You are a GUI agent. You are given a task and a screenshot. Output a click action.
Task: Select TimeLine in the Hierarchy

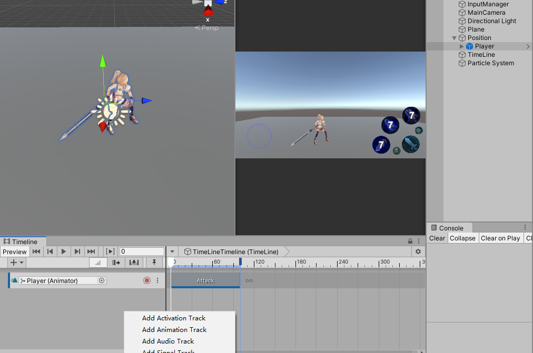click(481, 55)
